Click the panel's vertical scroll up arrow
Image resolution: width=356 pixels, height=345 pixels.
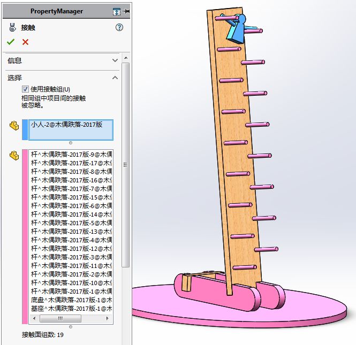tap(126, 58)
